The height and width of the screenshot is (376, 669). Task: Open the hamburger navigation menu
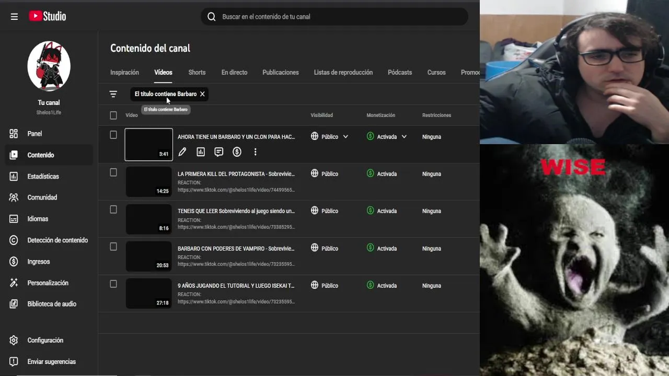point(14,17)
